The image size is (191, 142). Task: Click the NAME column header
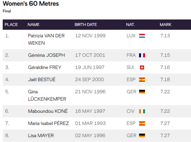point(33,25)
